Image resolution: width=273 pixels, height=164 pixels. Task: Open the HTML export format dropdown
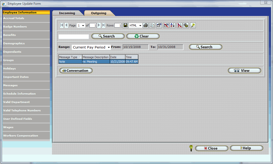click(135, 25)
